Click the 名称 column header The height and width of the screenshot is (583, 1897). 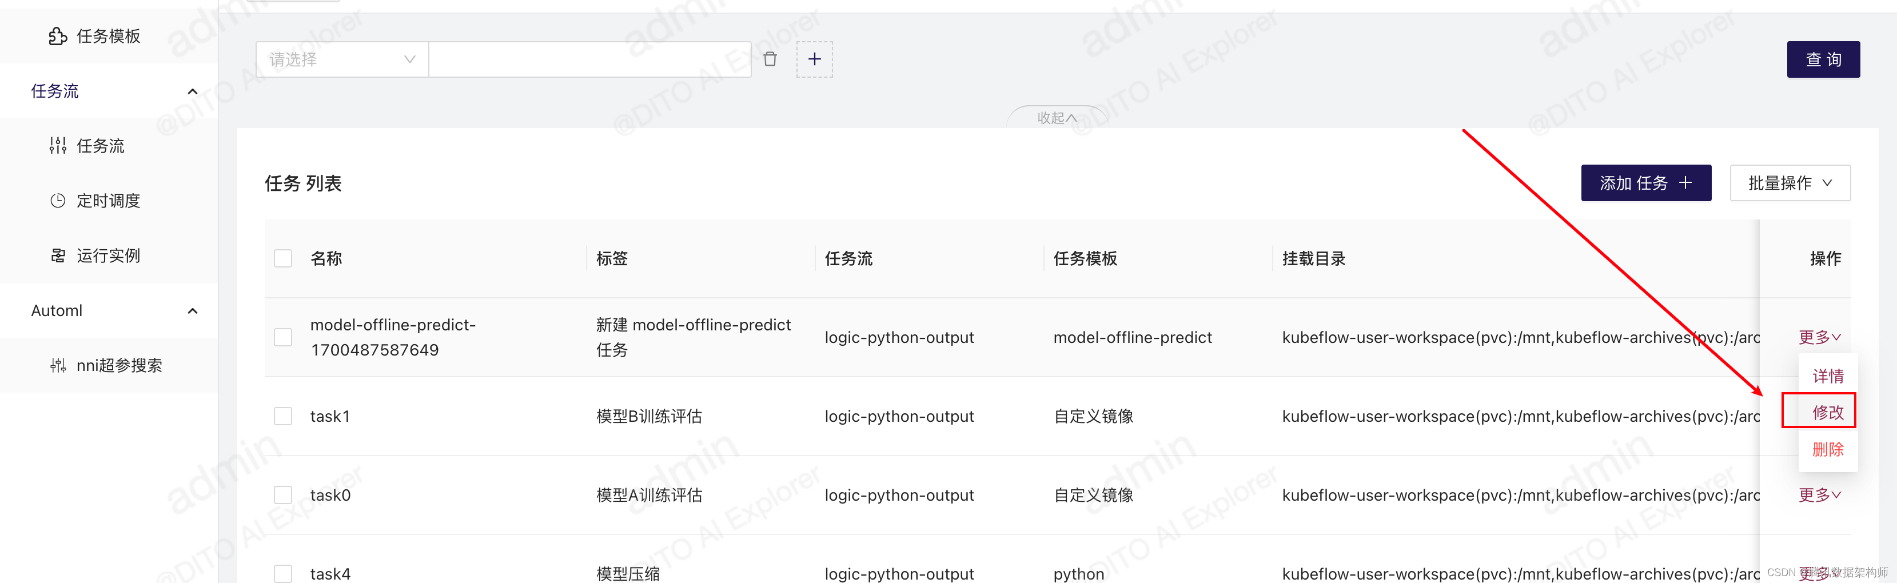326,258
